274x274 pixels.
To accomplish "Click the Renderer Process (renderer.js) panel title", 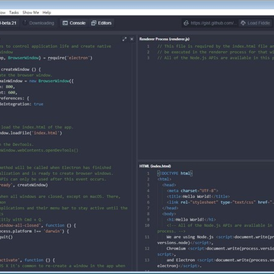I will click(164, 39).
